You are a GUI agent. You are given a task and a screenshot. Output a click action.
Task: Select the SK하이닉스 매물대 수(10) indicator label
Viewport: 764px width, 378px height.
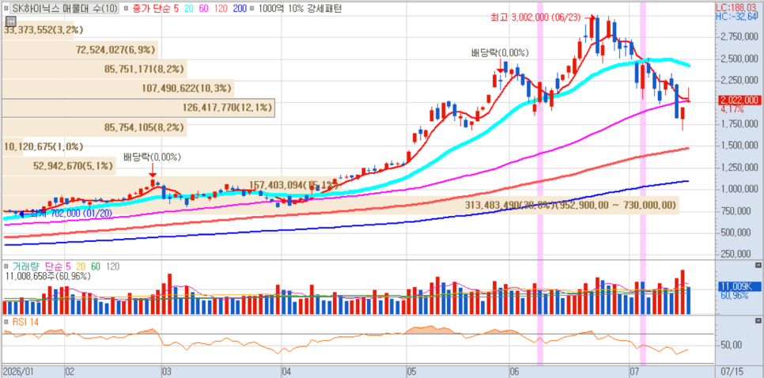tap(64, 8)
